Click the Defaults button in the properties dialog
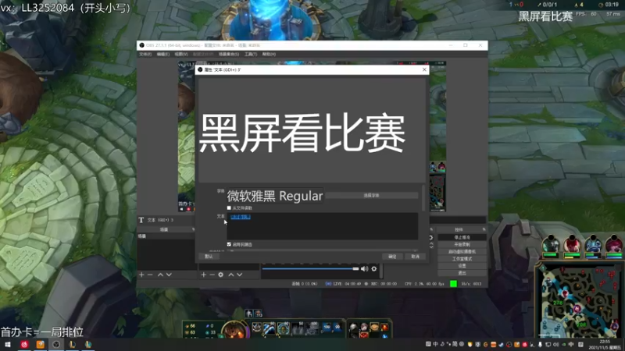The width and height of the screenshot is (625, 351). click(x=209, y=257)
